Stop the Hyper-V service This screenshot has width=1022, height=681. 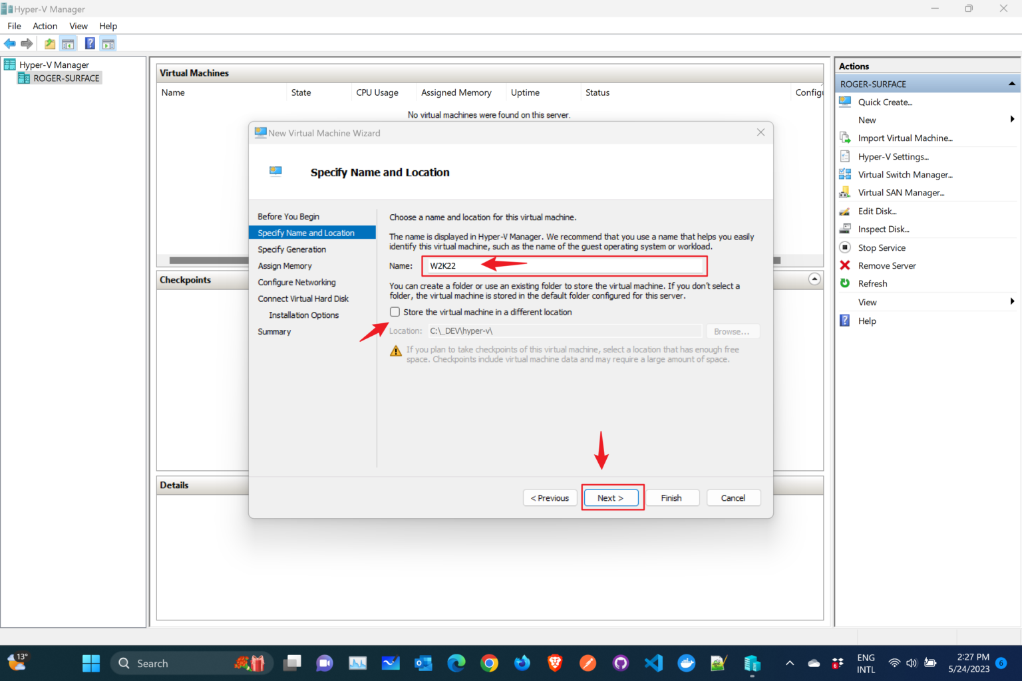(881, 247)
